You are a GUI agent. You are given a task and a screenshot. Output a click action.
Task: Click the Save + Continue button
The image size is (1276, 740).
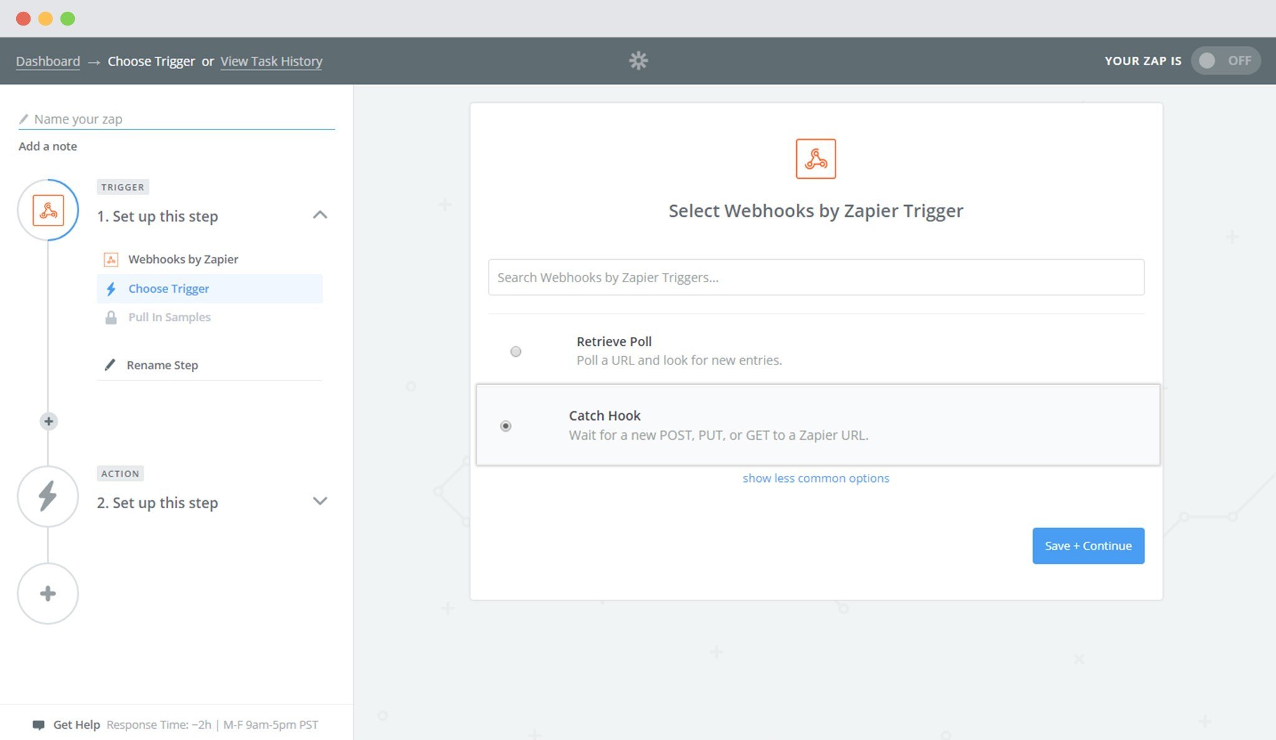point(1088,546)
